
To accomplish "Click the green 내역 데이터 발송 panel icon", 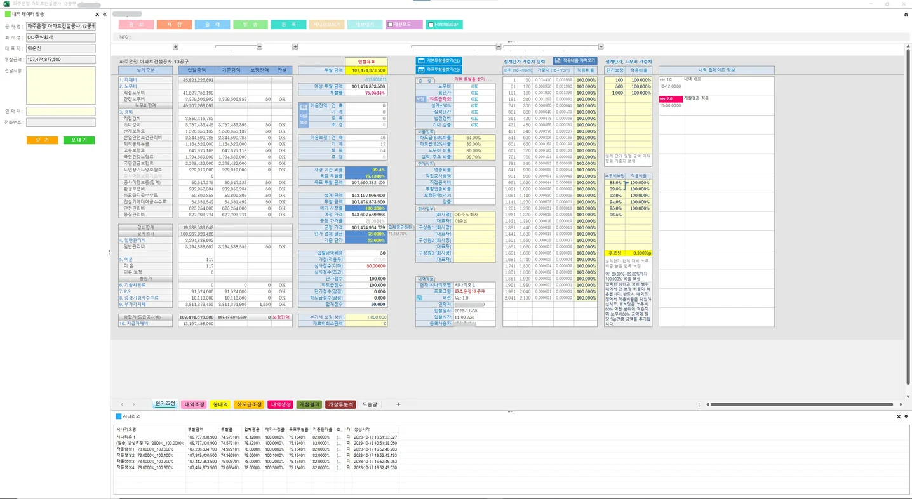I will [8, 14].
